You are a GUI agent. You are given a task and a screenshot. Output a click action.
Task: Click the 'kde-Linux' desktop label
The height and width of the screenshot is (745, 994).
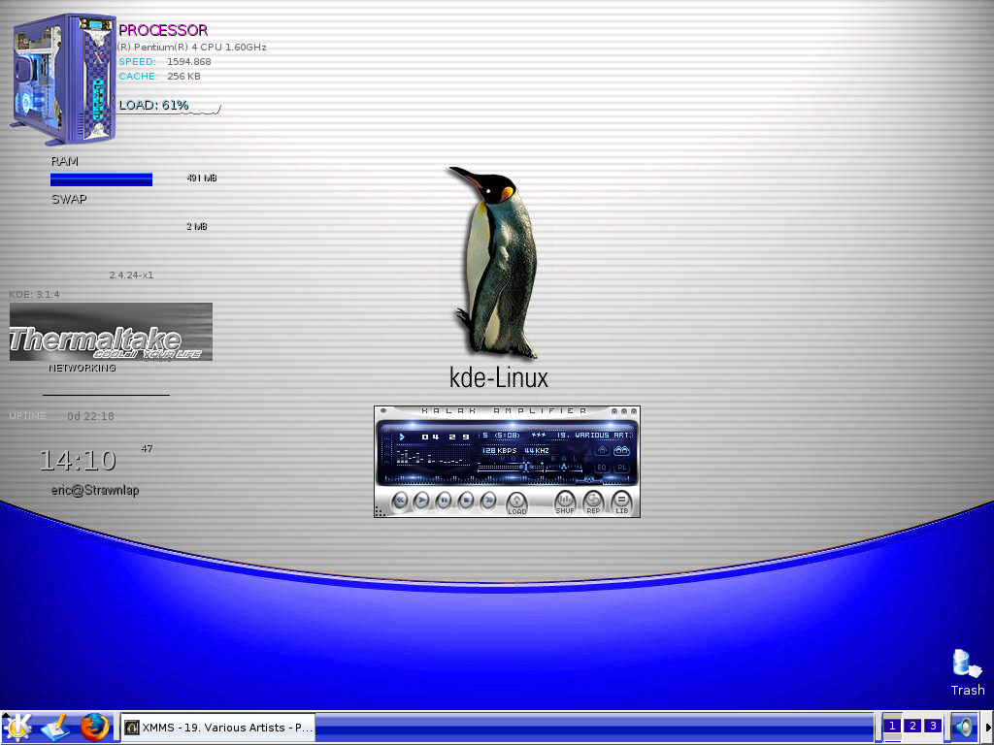499,377
